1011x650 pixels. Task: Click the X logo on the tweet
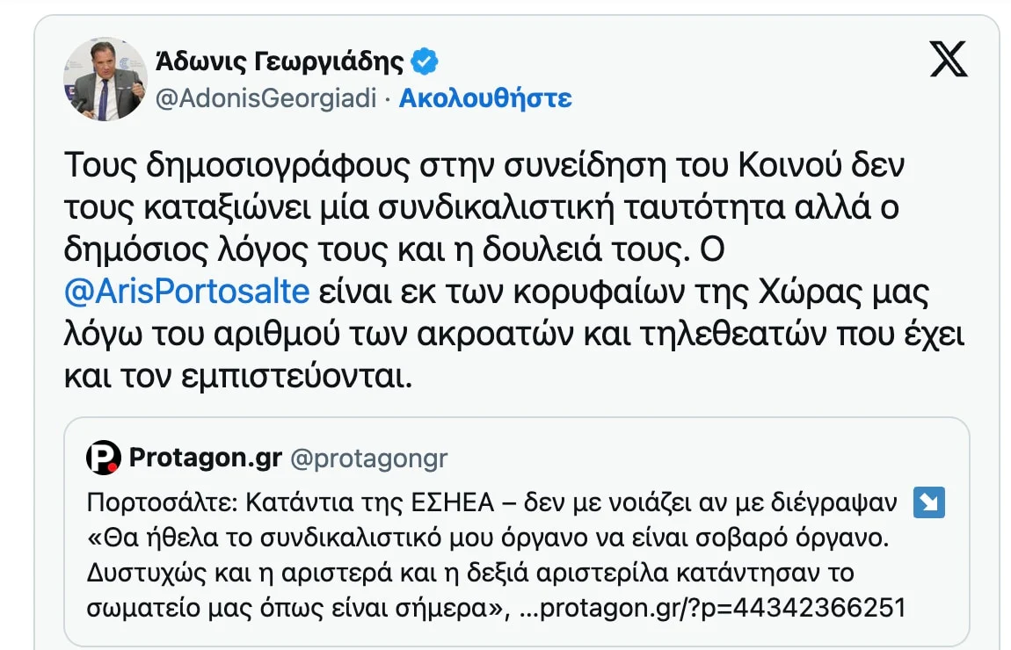pyautogui.click(x=948, y=61)
